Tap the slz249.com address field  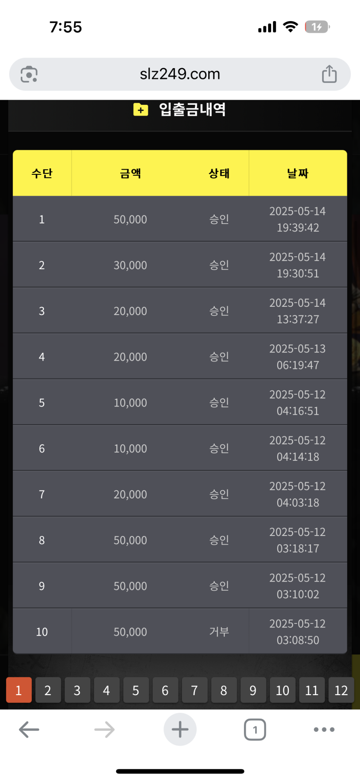click(x=180, y=74)
